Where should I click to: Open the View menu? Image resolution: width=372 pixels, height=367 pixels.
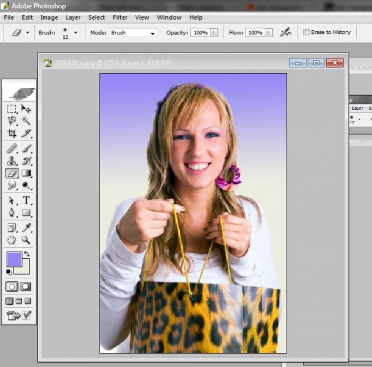pos(142,18)
